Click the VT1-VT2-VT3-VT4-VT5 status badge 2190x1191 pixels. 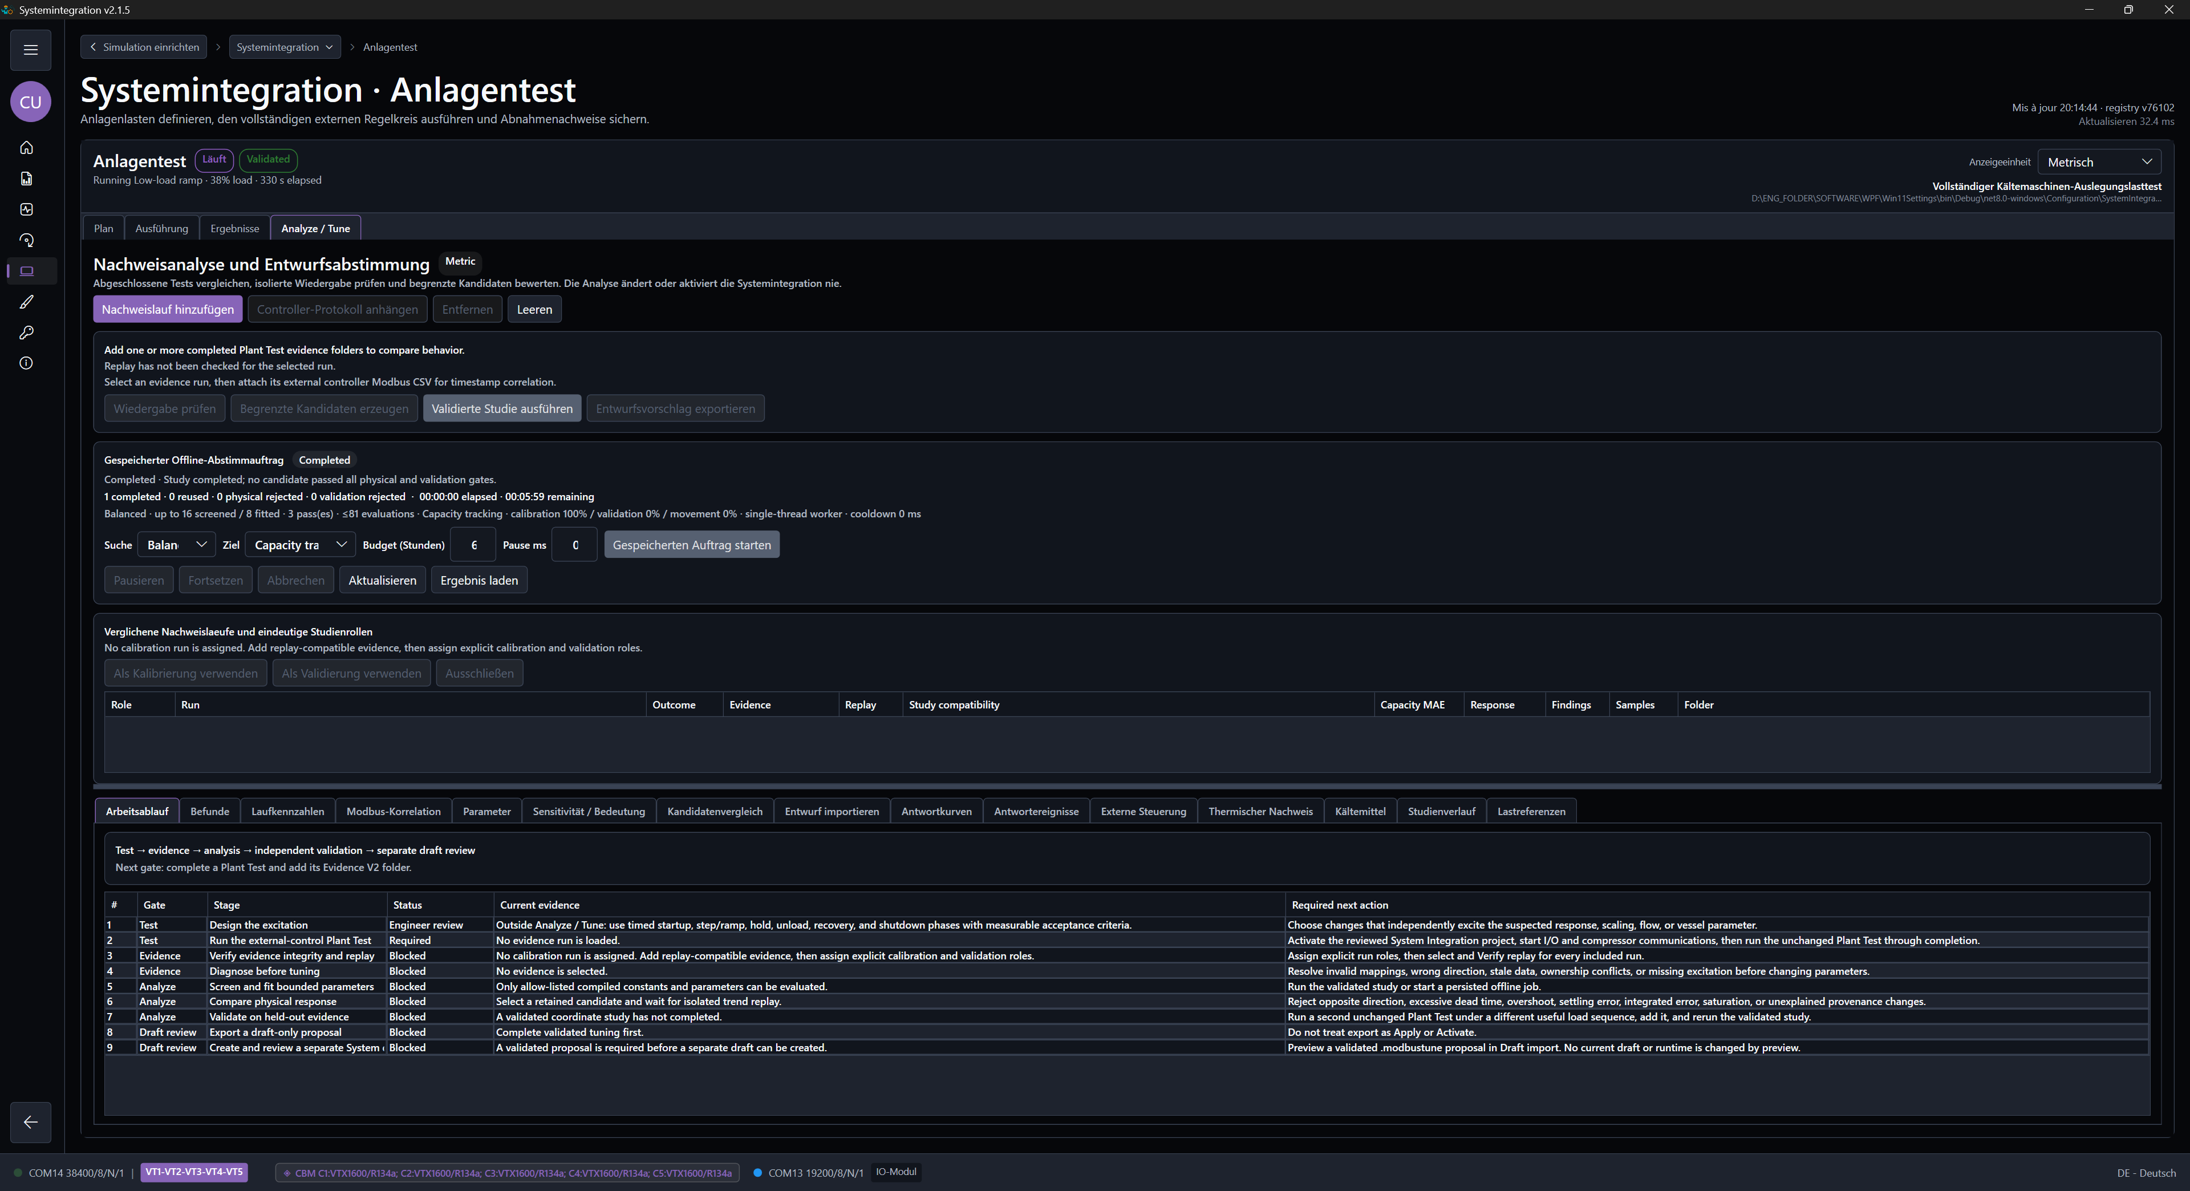tap(194, 1172)
